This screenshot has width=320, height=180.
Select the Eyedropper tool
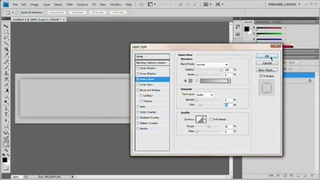point(6,55)
